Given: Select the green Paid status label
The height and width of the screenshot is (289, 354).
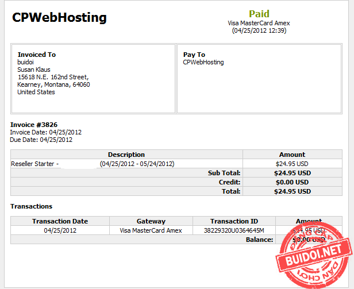Looking at the screenshot, I should 259,13.
